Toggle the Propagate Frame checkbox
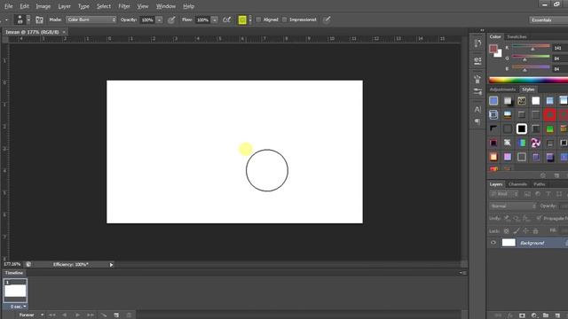The width and height of the screenshot is (568, 319). [539, 218]
